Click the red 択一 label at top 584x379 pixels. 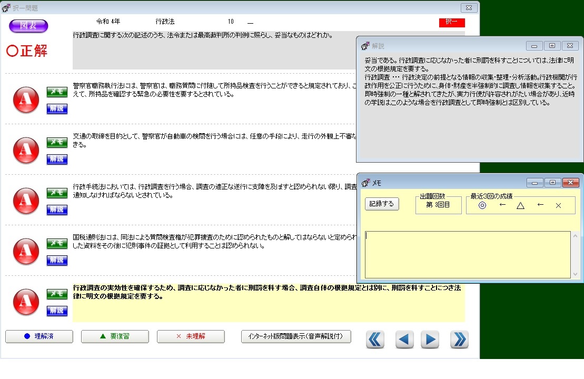coord(452,22)
